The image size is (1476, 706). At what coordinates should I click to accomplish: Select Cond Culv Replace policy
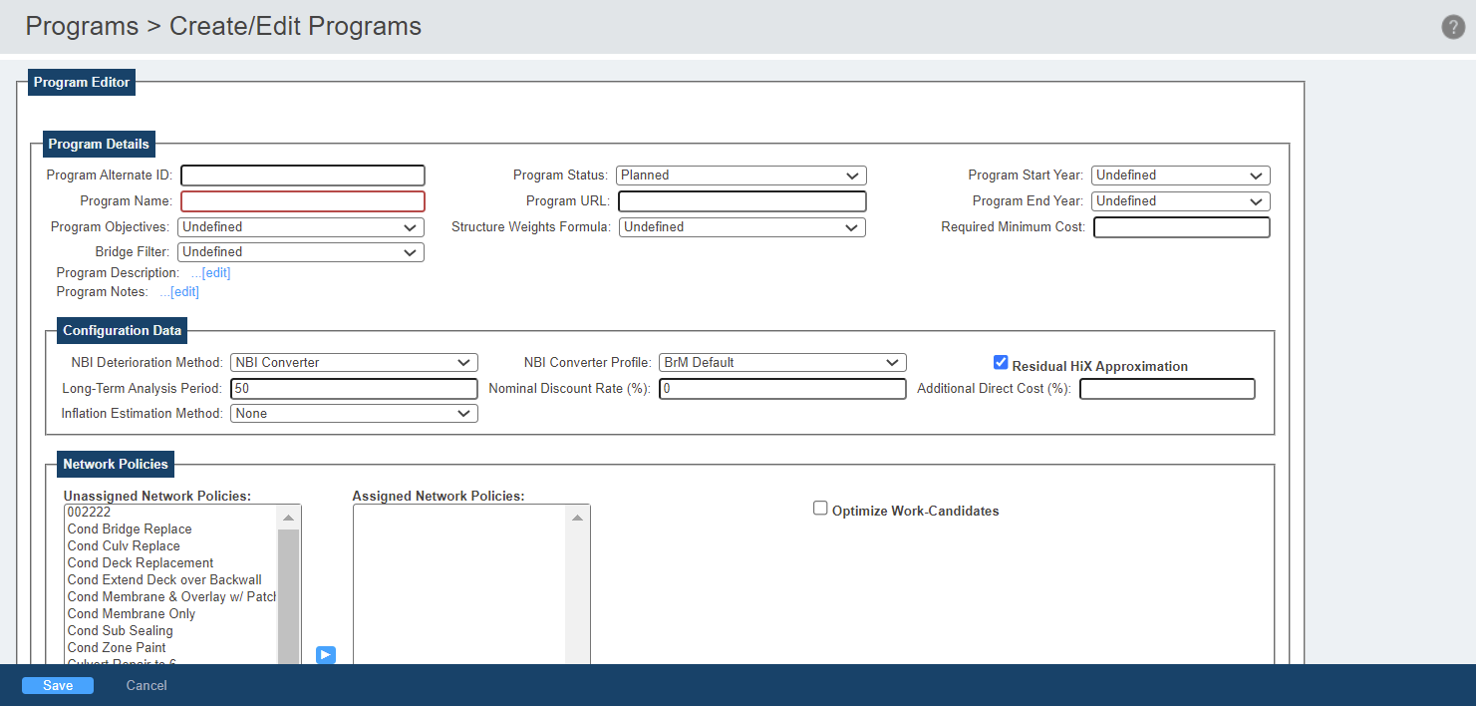[x=170, y=546]
